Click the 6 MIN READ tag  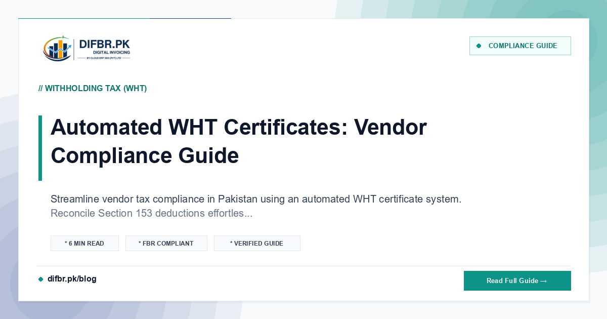(x=84, y=243)
